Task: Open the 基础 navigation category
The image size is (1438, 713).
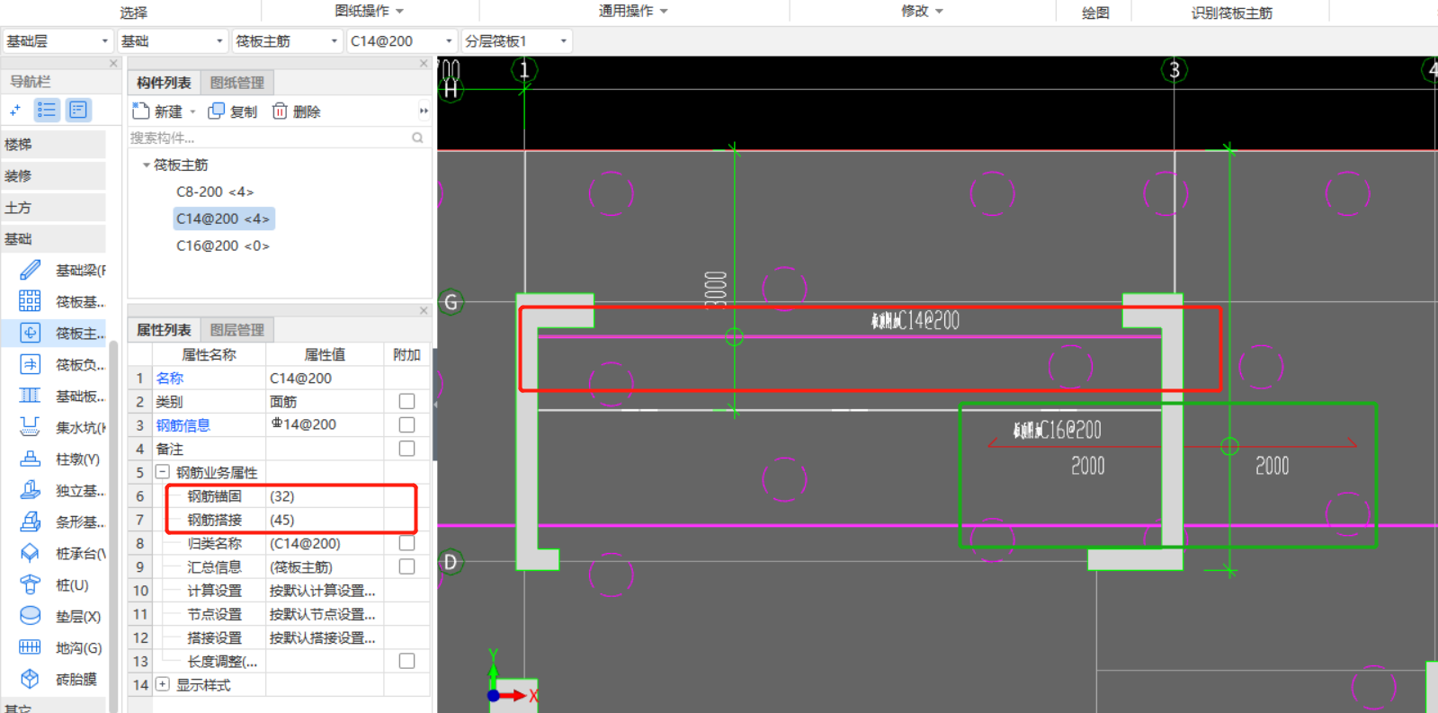Action: (x=53, y=238)
